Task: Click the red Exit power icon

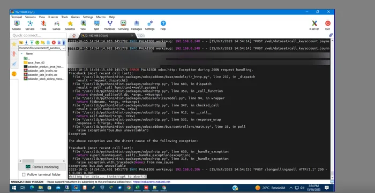Action: [x=327, y=25]
